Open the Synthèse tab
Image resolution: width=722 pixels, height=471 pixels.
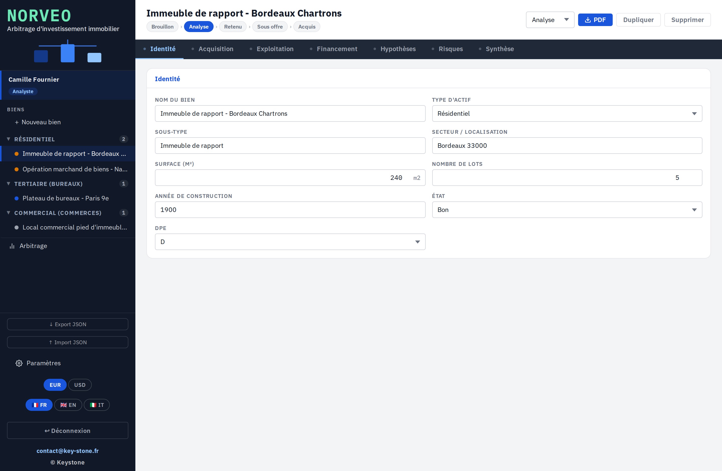tap(496, 49)
